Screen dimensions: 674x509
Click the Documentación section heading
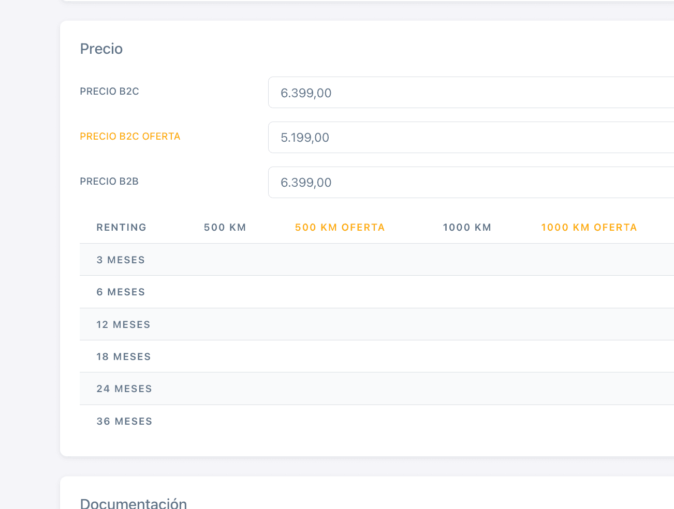134,503
